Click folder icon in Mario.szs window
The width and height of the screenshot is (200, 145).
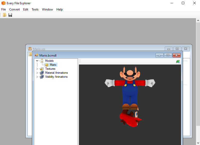(30, 54)
